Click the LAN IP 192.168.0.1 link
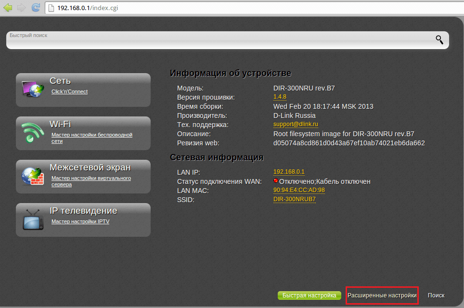This screenshot has height=308, width=464. click(289, 172)
